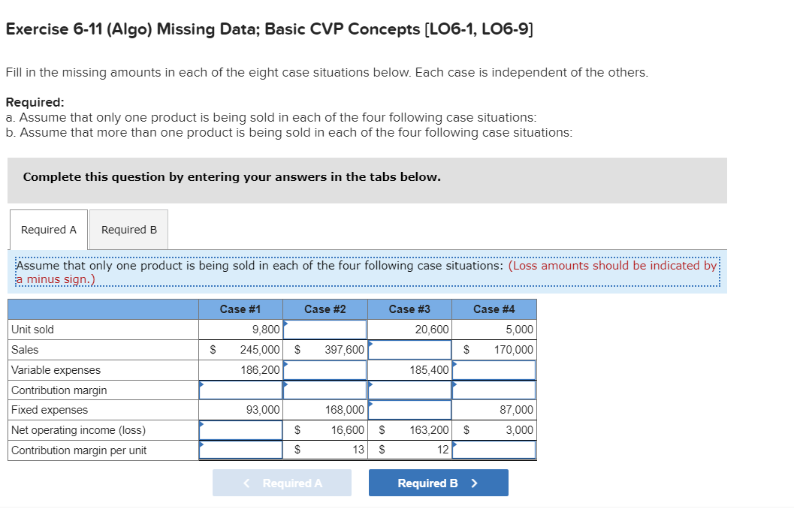This screenshot has width=794, height=512.
Task: Click Contribution margin per unit field for Case #4
Action: (494, 450)
